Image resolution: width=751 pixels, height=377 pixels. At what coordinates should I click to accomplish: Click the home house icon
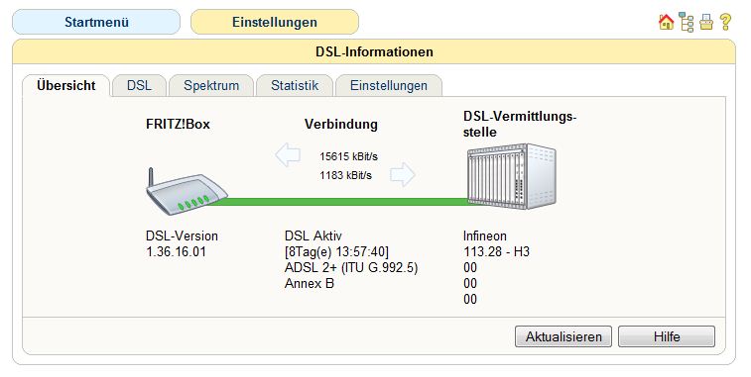[x=666, y=22]
